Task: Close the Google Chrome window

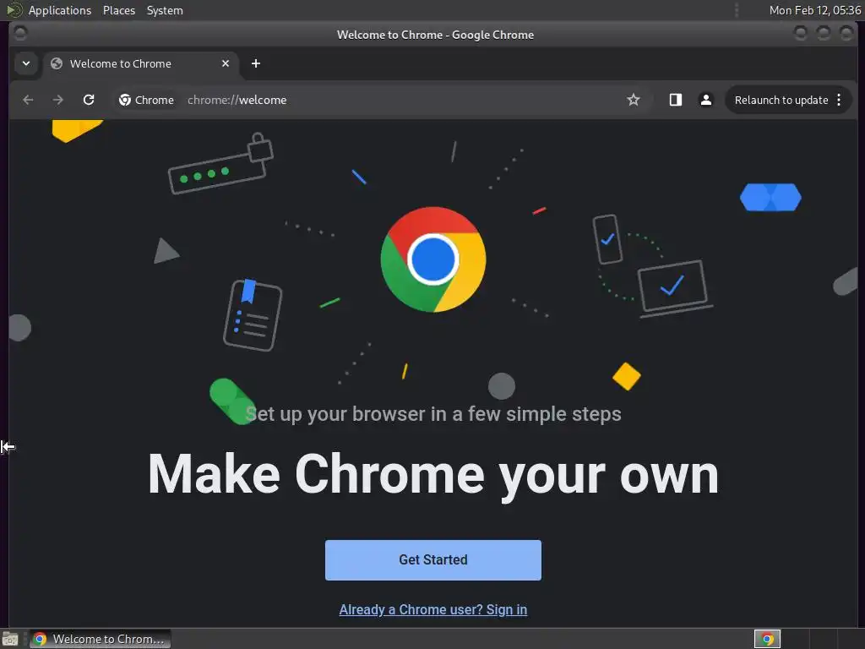Action: click(x=846, y=34)
